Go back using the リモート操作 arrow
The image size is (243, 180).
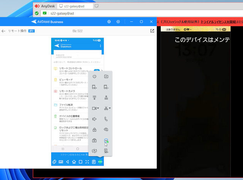4,31
